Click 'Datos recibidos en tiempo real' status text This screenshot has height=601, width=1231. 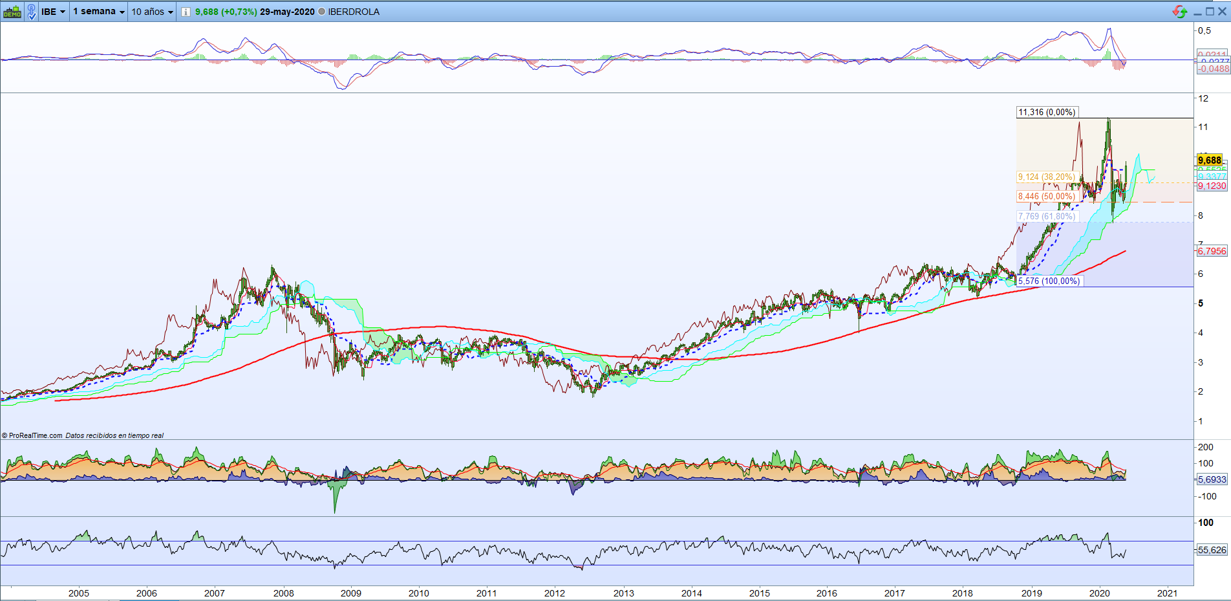click(114, 435)
